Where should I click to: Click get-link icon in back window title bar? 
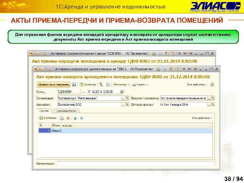[x=154, y=54]
